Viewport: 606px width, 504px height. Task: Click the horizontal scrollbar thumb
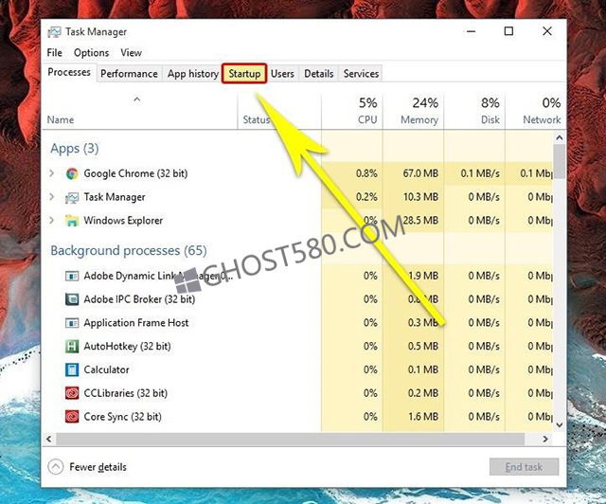[291, 439]
